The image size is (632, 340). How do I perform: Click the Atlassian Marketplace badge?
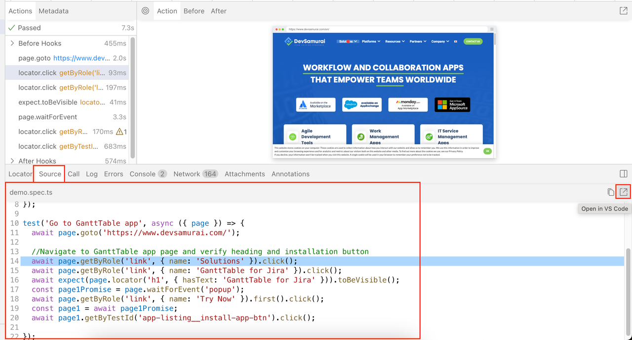pos(316,104)
